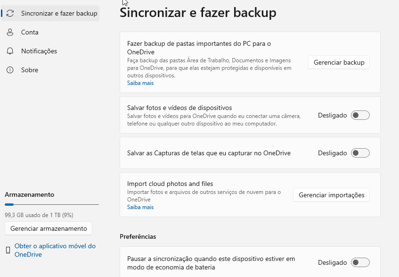Enable Salvar as Capturas de telas toggle
This screenshot has width=399, height=277.
(x=360, y=153)
